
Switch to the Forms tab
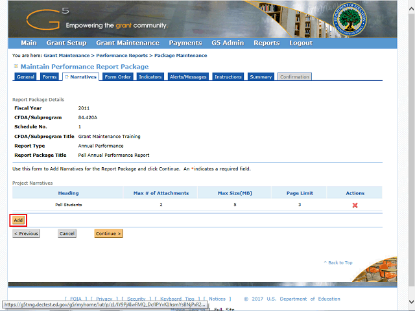click(x=49, y=76)
